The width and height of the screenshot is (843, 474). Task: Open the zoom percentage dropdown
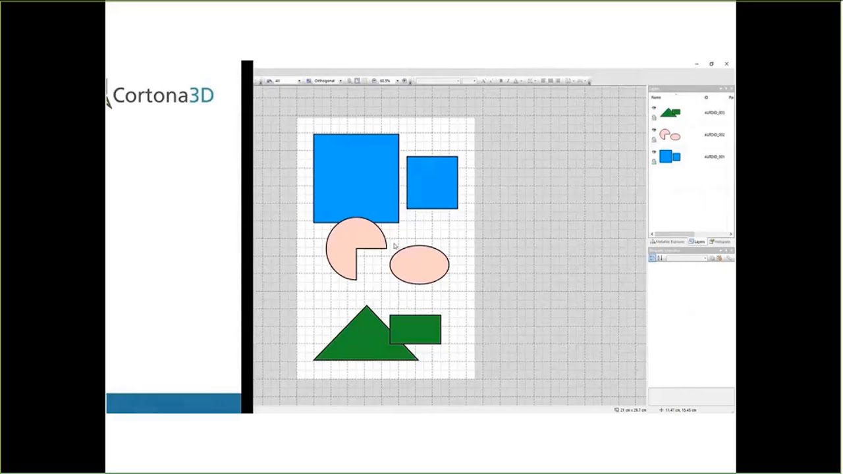point(397,81)
